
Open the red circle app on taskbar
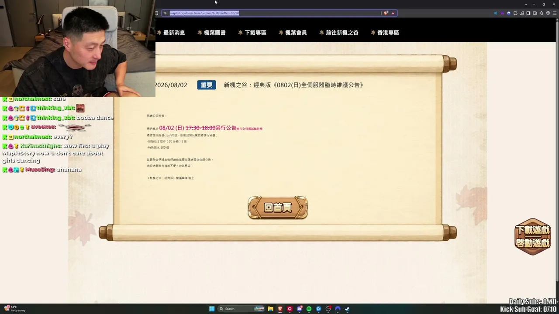290,309
